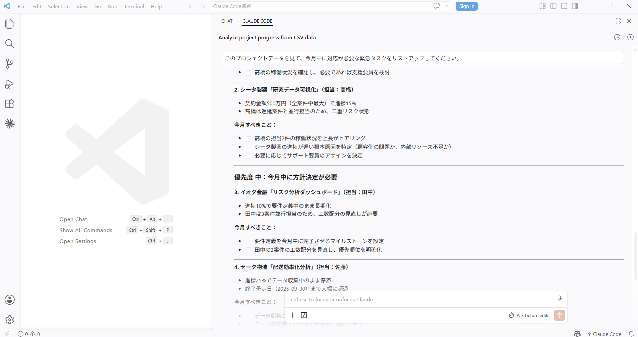Image resolution: width=638 pixels, height=337 pixels.
Task: Click the slash command icon
Action: pyautogui.click(x=304, y=315)
